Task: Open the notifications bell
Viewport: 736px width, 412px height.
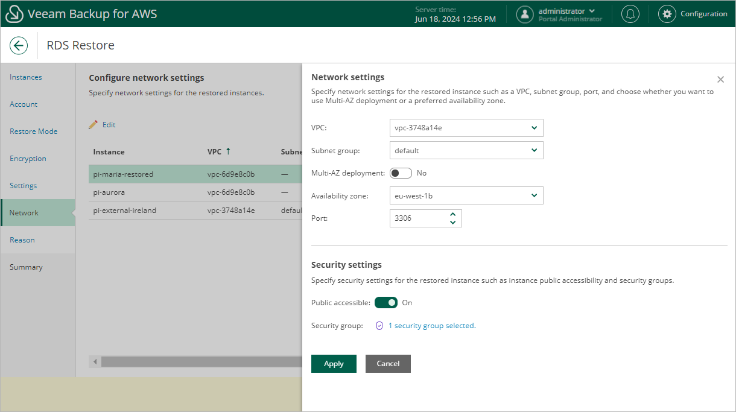Action: (630, 14)
